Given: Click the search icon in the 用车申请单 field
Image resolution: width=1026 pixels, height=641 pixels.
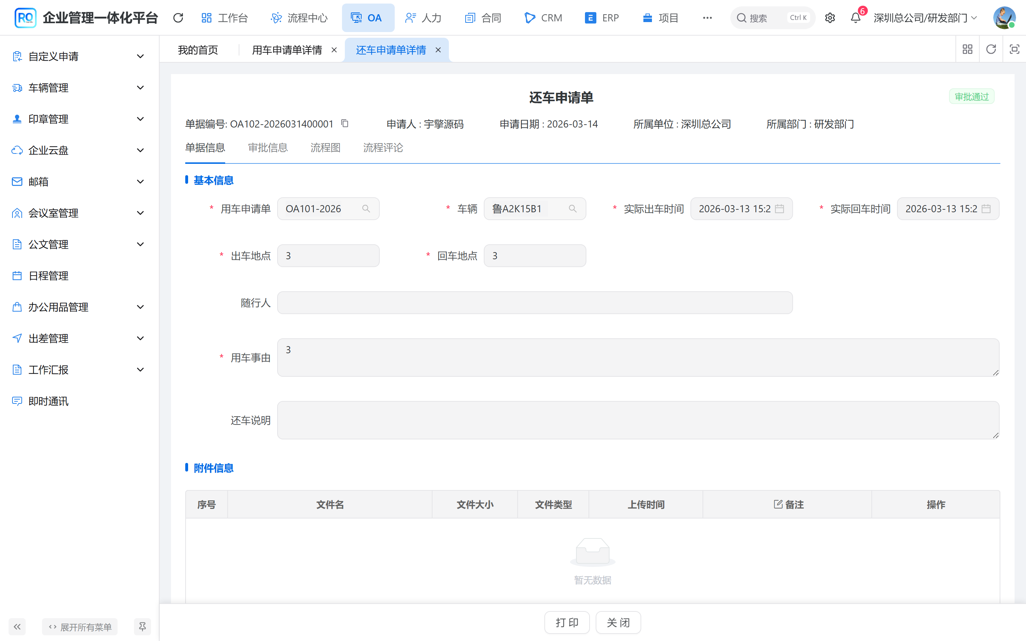Looking at the screenshot, I should click(x=366, y=209).
